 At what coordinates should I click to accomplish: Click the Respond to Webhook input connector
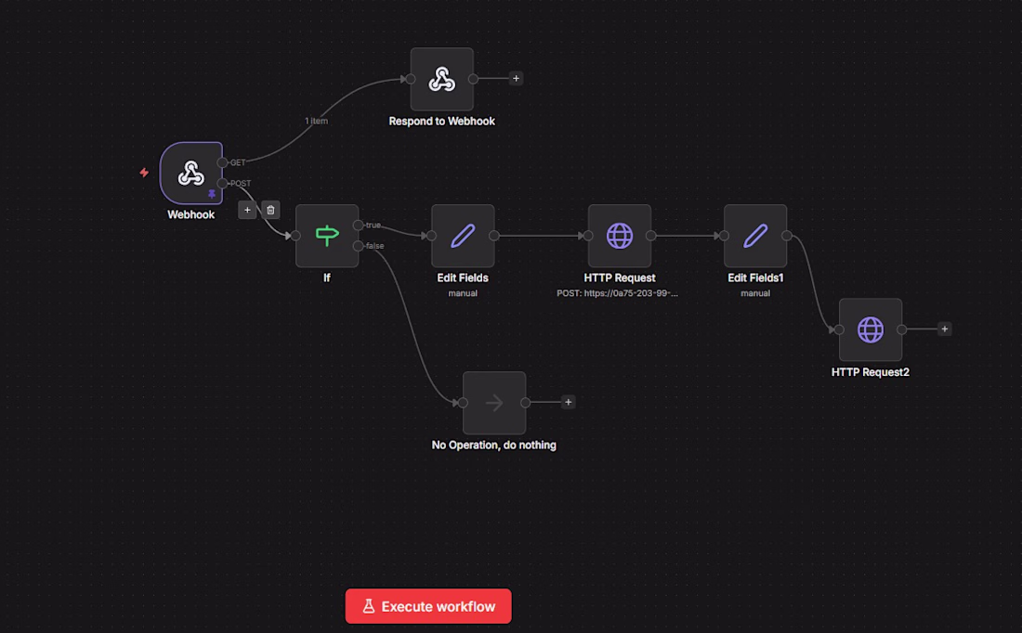tap(411, 79)
